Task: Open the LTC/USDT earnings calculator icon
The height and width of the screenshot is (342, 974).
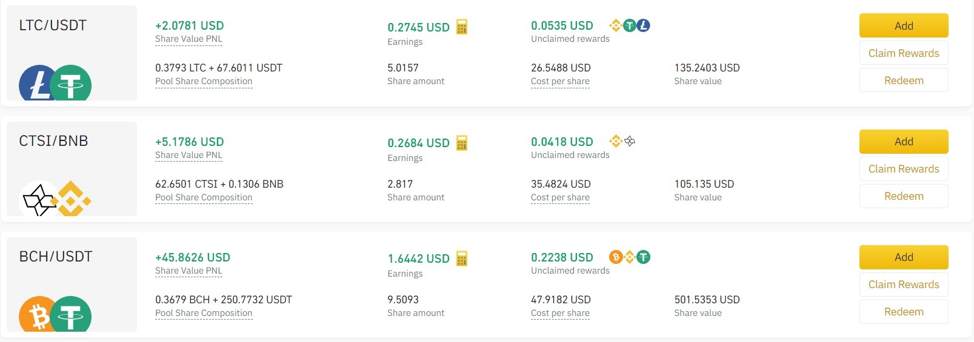Action: coord(462,27)
